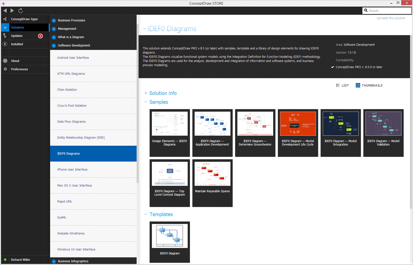
Task: Select Mac OS X User Interface solution
Action: pyautogui.click(x=93, y=186)
